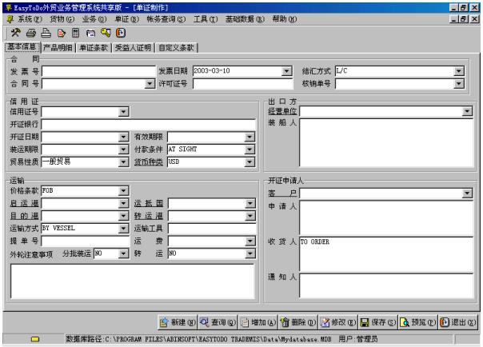The width and height of the screenshot is (483, 347).
Task: Switch to the 受益人证明 tab
Action: tap(133, 48)
